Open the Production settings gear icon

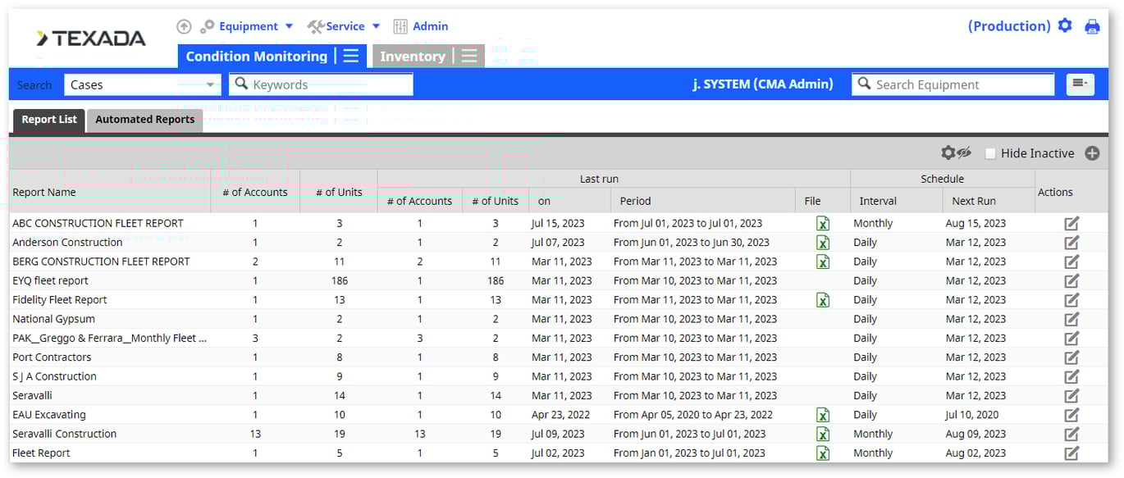click(x=1065, y=25)
